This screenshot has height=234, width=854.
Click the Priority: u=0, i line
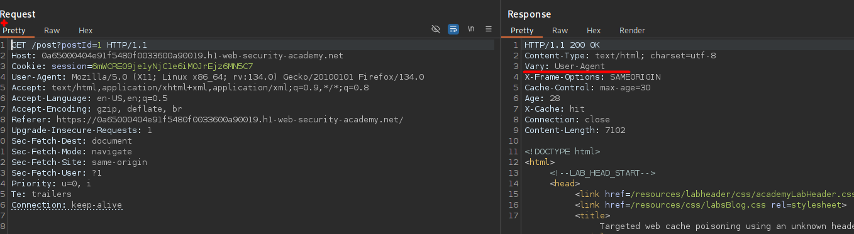52,184
